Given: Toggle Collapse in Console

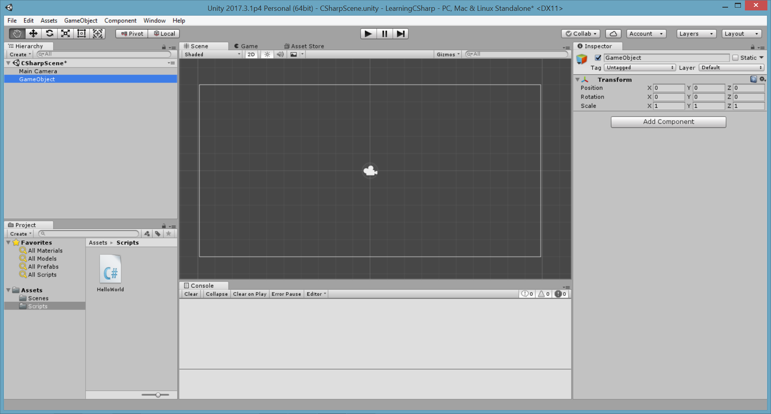Looking at the screenshot, I should [x=216, y=294].
